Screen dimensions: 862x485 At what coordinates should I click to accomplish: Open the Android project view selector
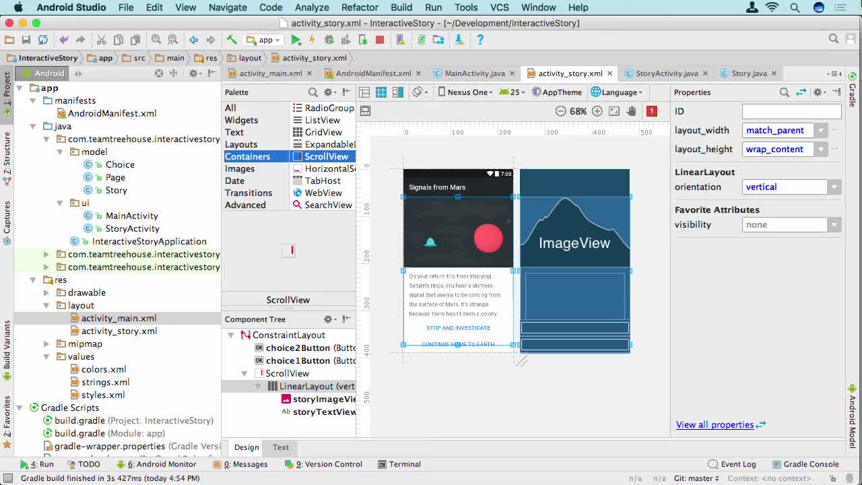point(44,73)
